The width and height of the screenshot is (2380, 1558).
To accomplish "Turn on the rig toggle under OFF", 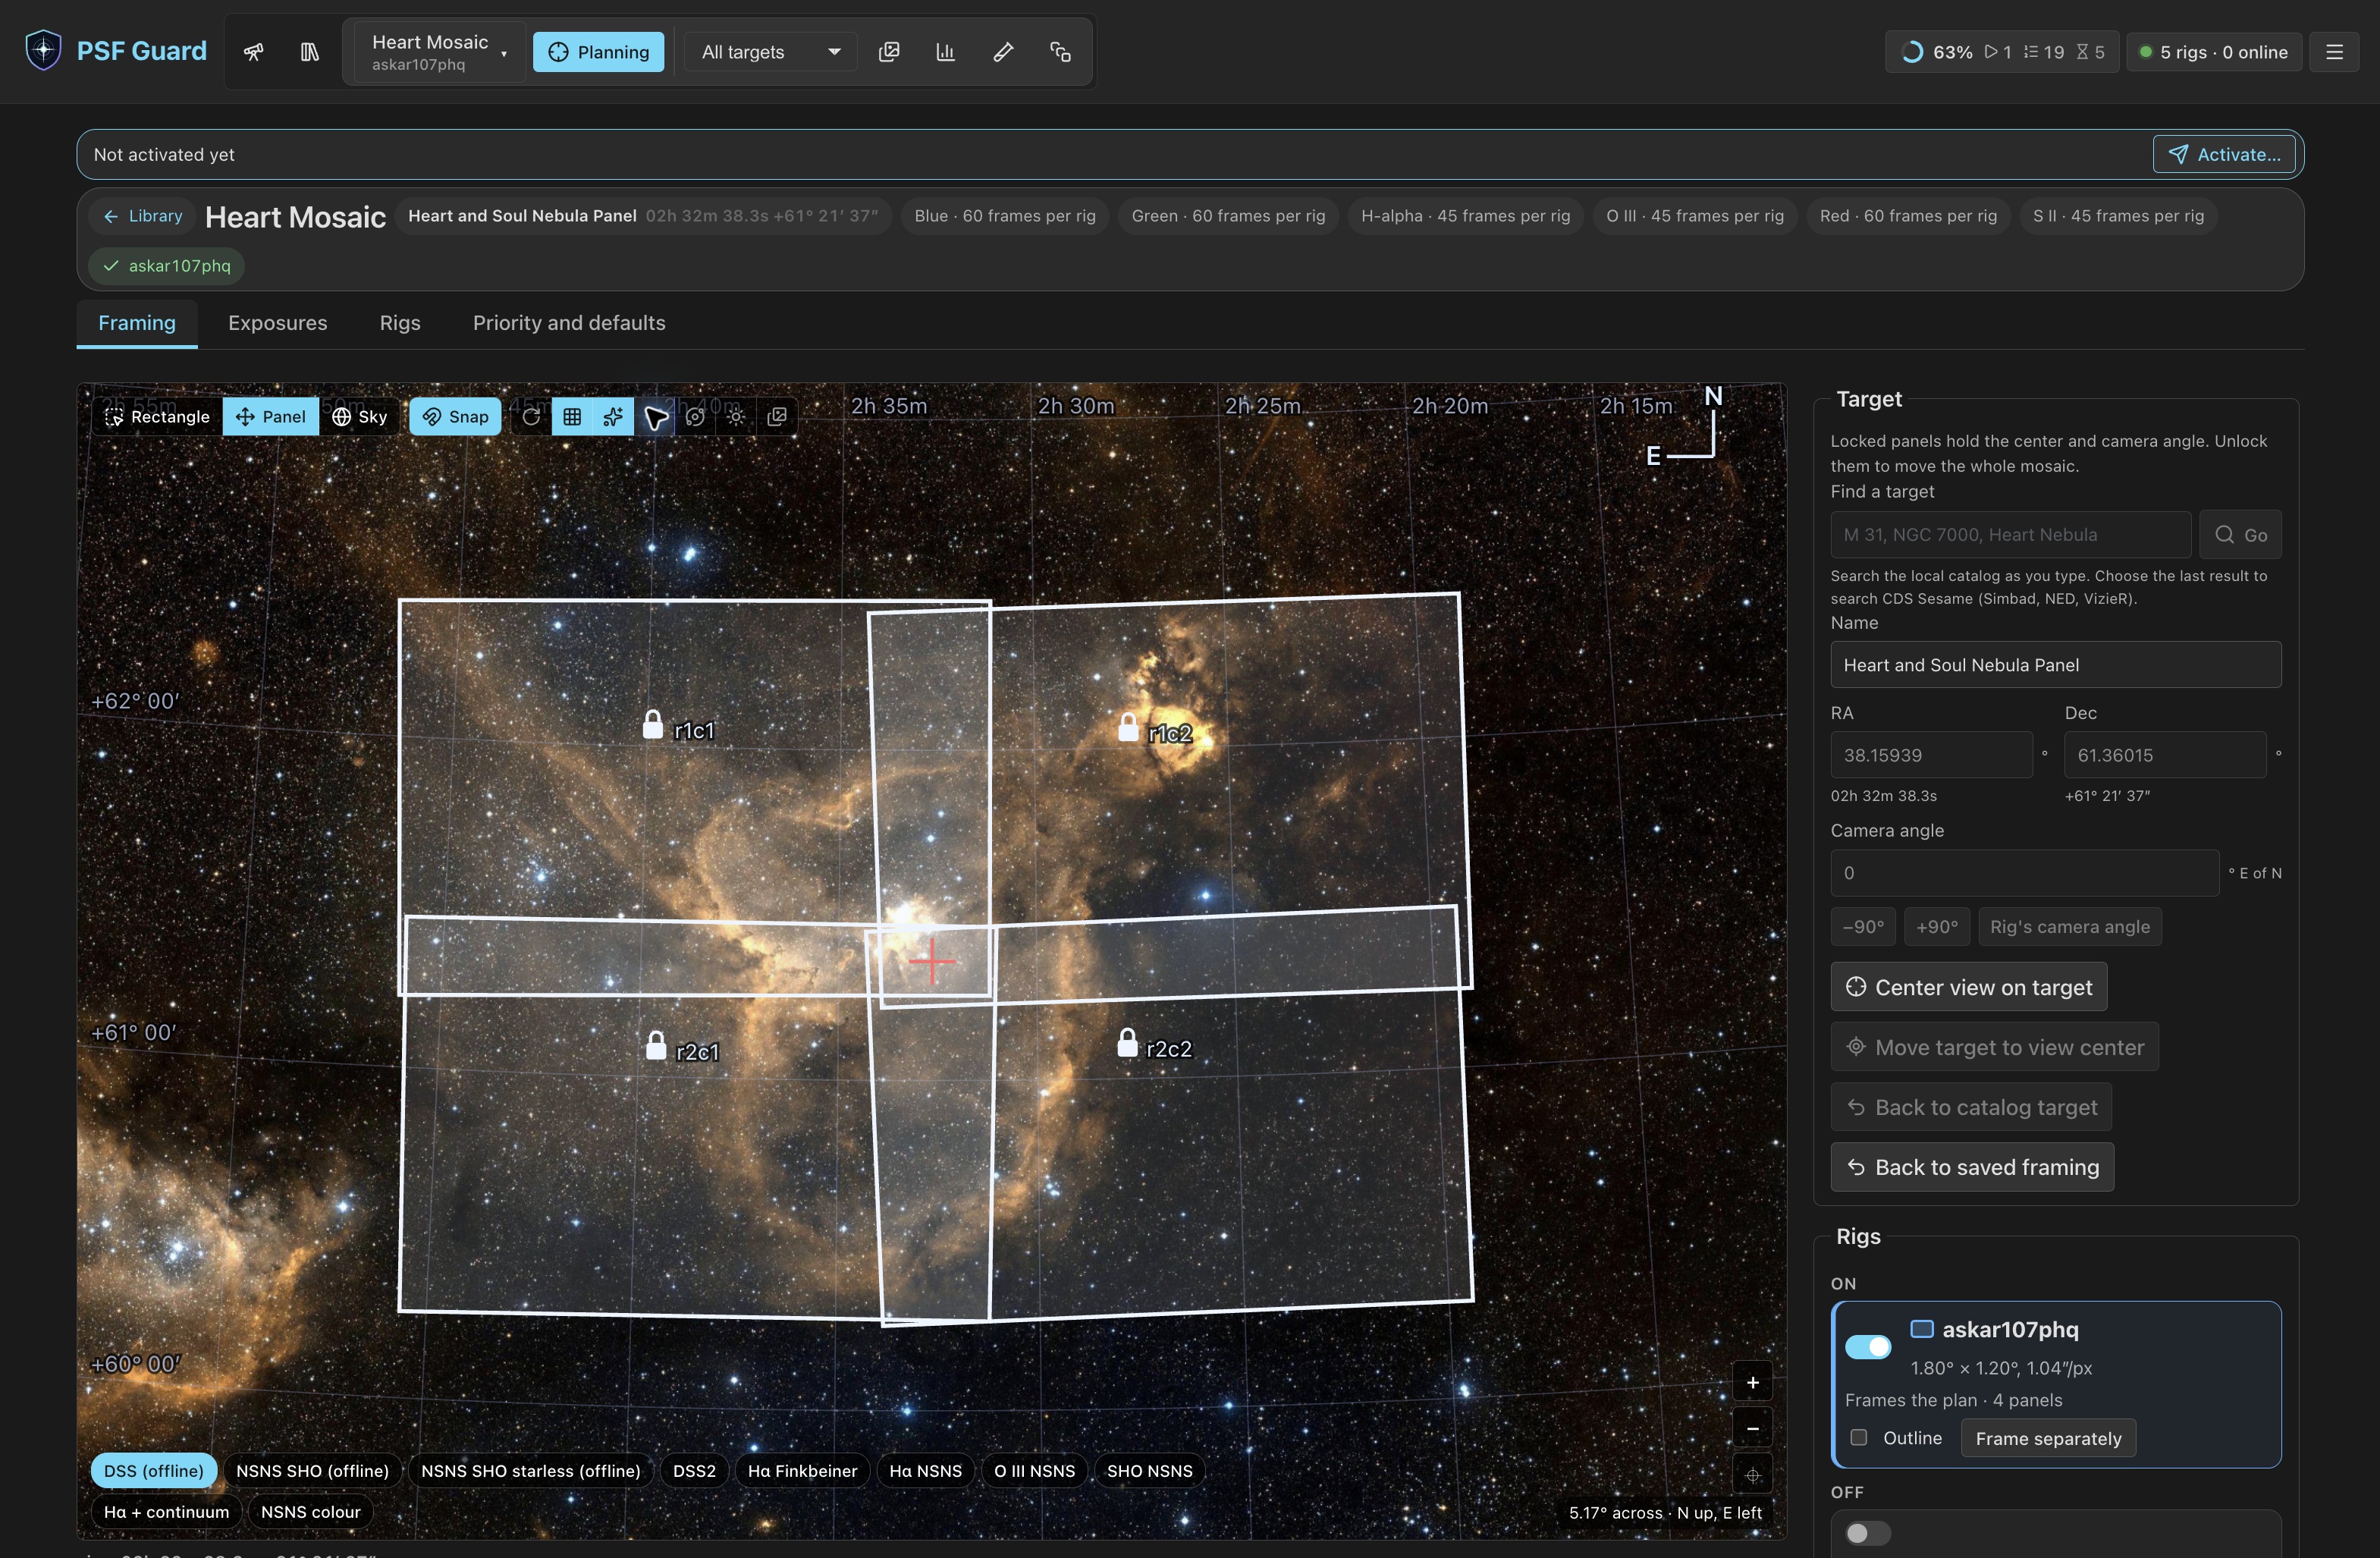I will [1867, 1533].
